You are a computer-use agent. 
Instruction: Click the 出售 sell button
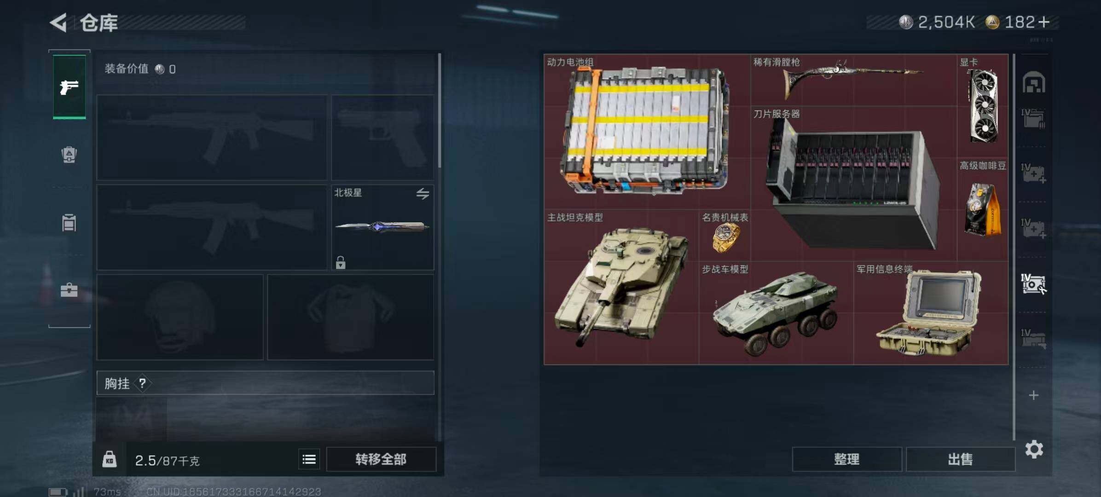click(961, 459)
